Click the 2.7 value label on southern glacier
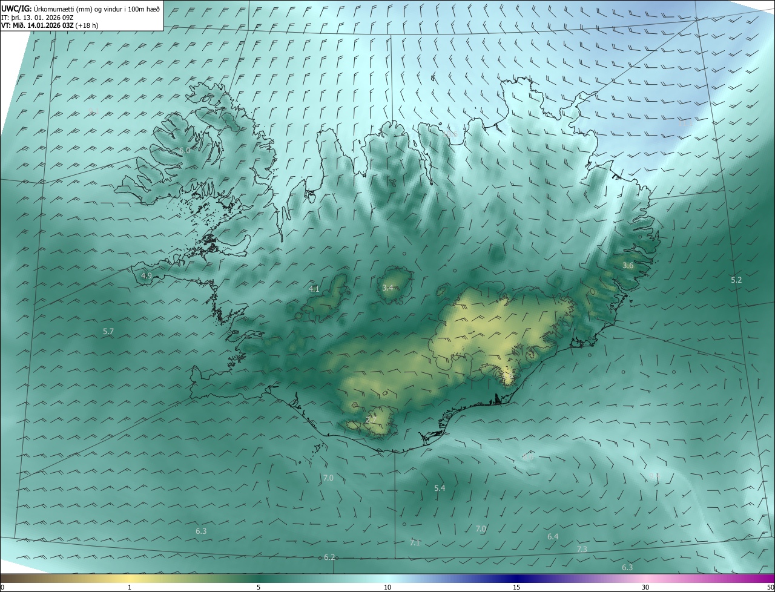Image resolution: width=775 pixels, height=592 pixels. 371,419
